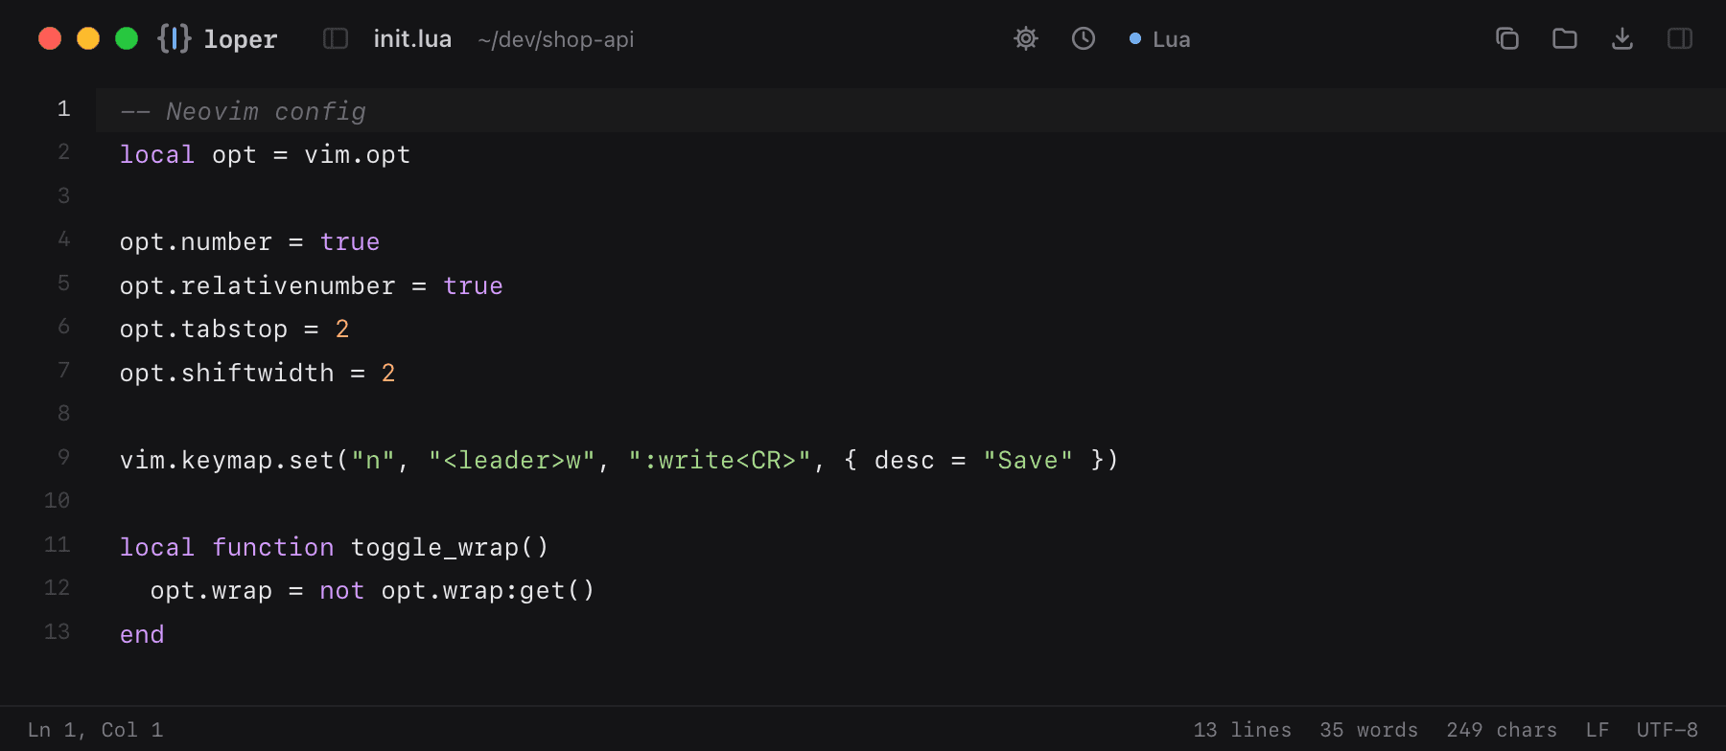Open file history clock icon
The height and width of the screenshot is (751, 1726).
click(x=1084, y=38)
